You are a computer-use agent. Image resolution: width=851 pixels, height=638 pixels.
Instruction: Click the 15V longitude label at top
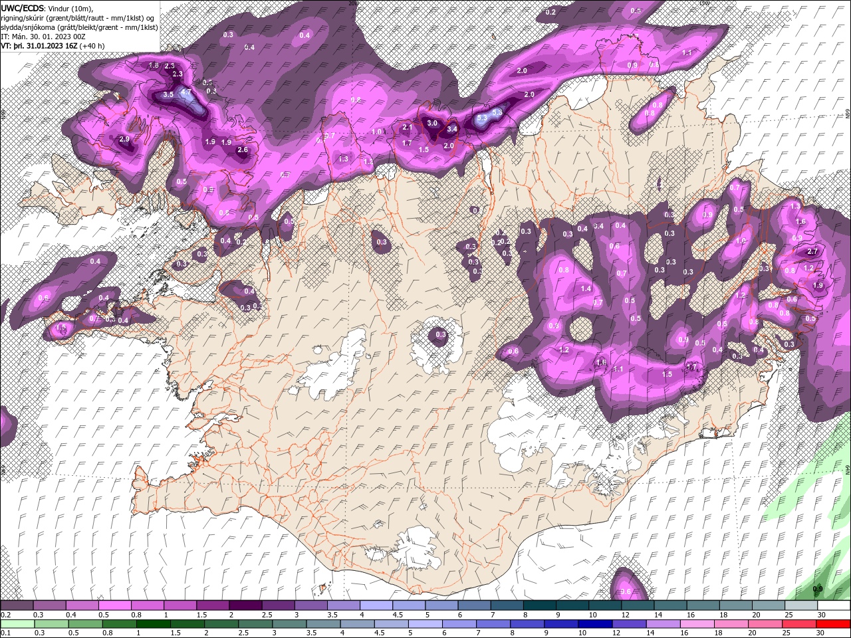[x=705, y=3]
